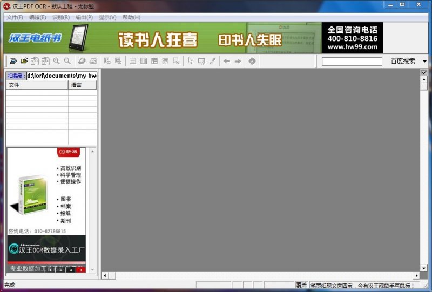Close the 汉王PDF OCR window
This screenshot has width=432, height=292.
pyautogui.click(x=419, y=5)
